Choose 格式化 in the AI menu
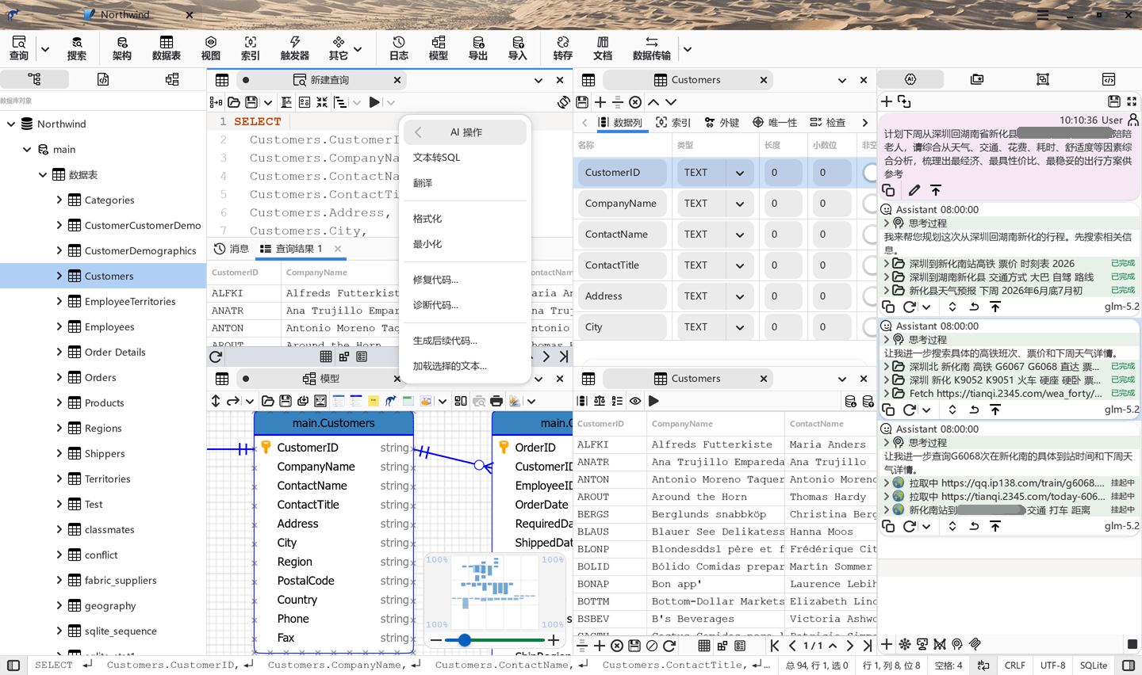 [x=427, y=219]
